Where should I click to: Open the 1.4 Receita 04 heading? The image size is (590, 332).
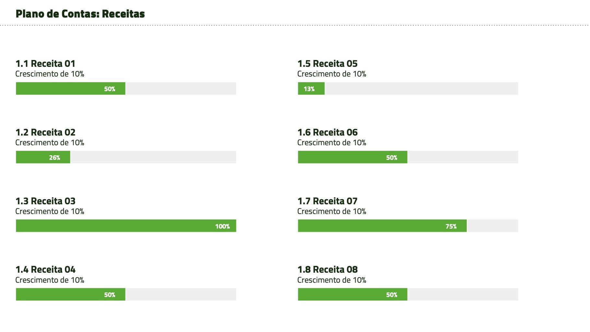point(45,269)
